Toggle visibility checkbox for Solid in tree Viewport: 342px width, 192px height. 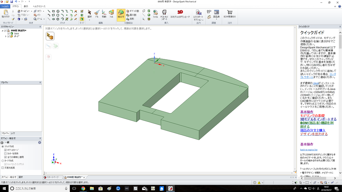[9, 34]
